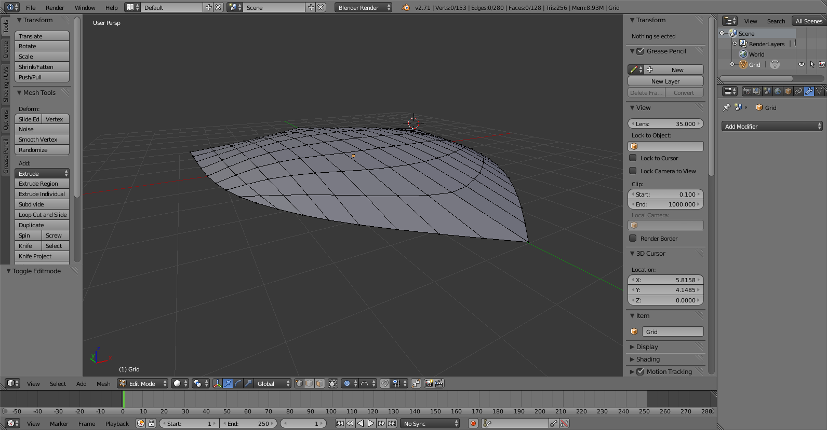Select the rotate manipulator arc icon
827x430 pixels.
238,383
